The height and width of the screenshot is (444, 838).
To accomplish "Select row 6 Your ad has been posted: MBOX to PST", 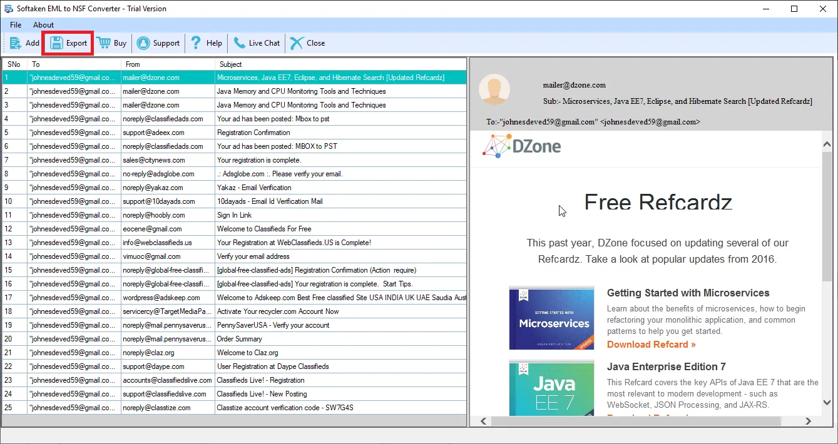I will point(234,146).
